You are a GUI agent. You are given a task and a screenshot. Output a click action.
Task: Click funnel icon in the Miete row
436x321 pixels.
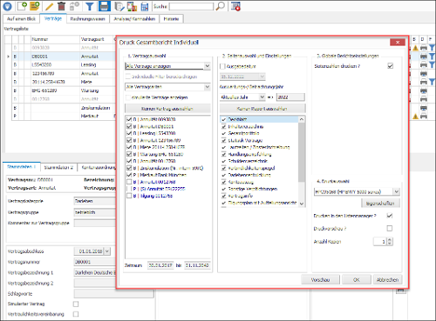click(x=432, y=82)
